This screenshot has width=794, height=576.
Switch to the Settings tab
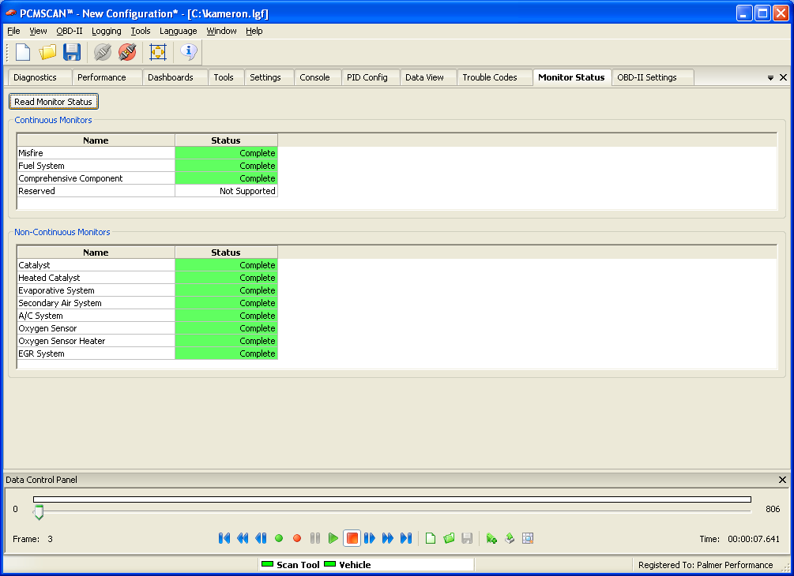tap(269, 77)
